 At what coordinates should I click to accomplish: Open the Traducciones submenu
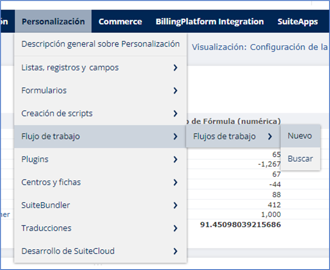pyautogui.click(x=100, y=228)
